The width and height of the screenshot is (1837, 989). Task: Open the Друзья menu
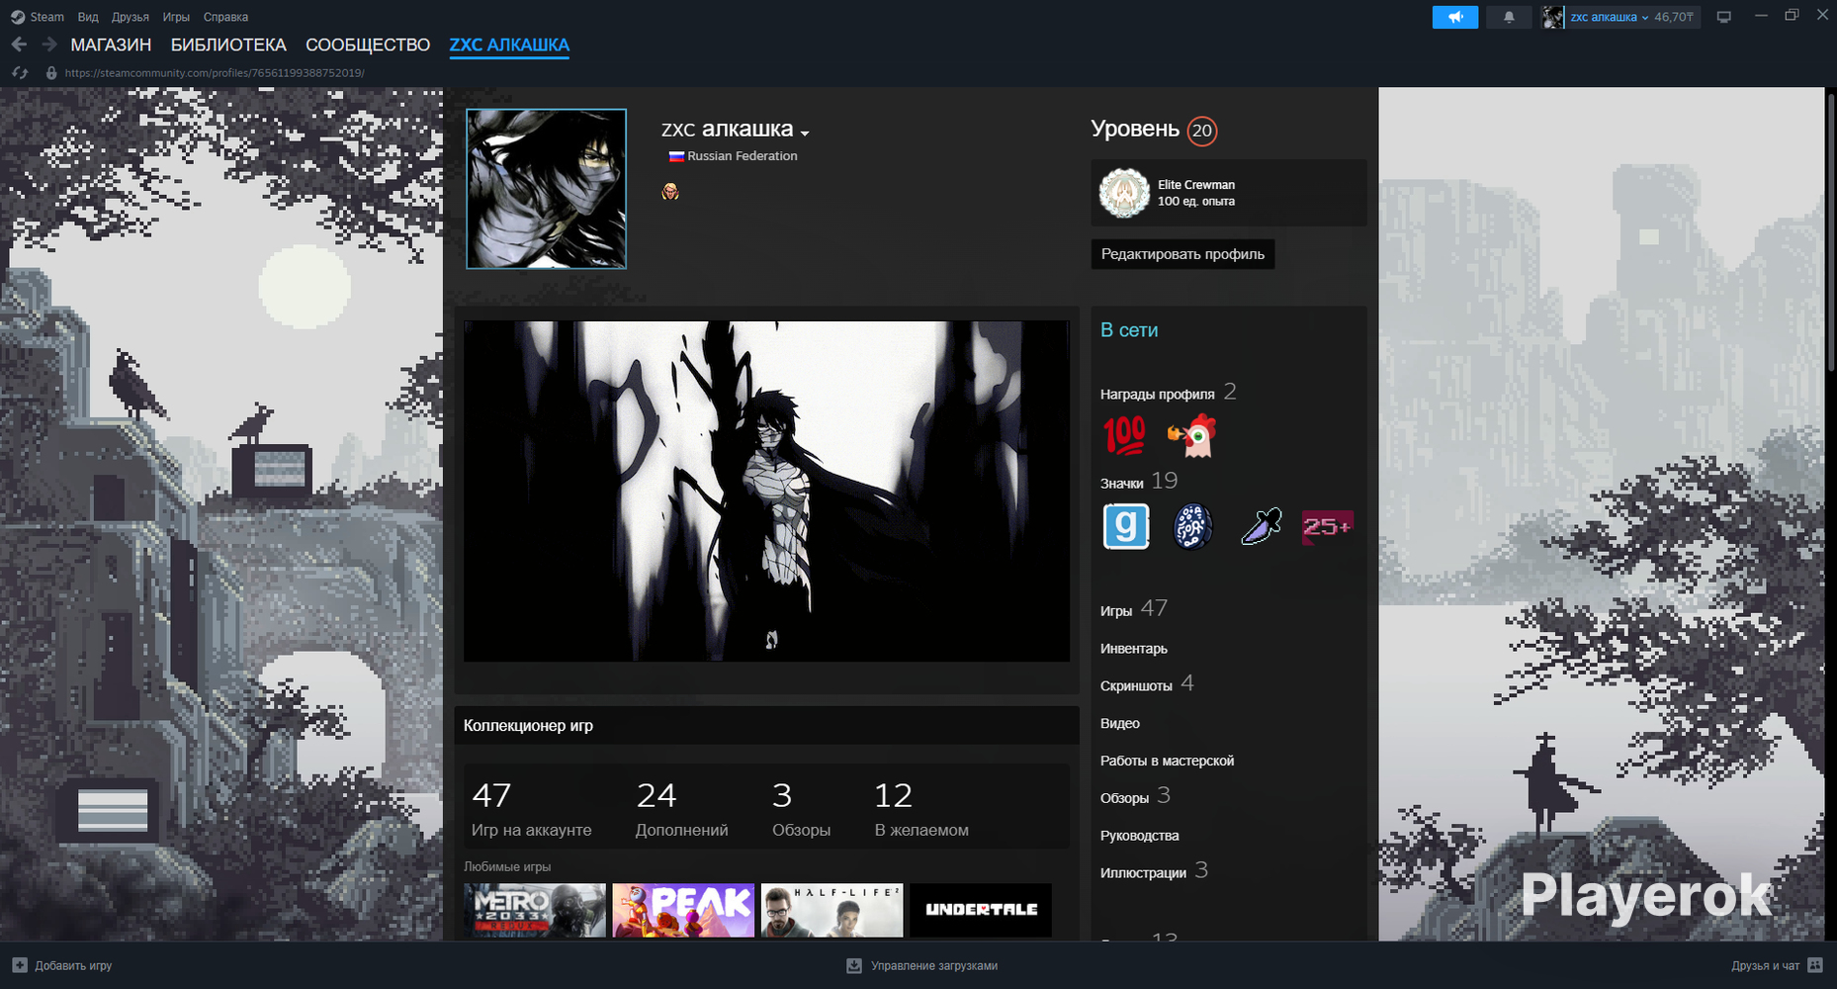click(x=131, y=17)
